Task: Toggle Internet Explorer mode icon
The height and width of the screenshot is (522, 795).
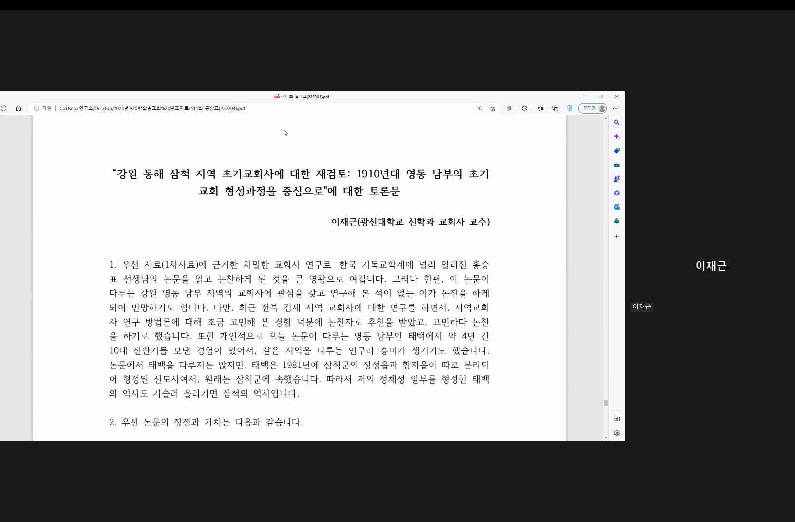Action: [570, 108]
